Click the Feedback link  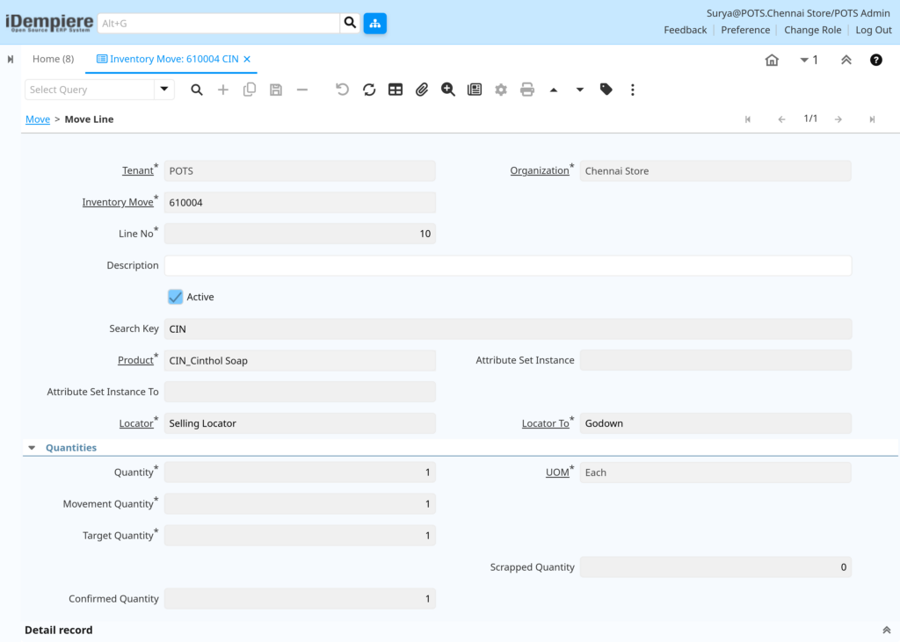coord(686,30)
